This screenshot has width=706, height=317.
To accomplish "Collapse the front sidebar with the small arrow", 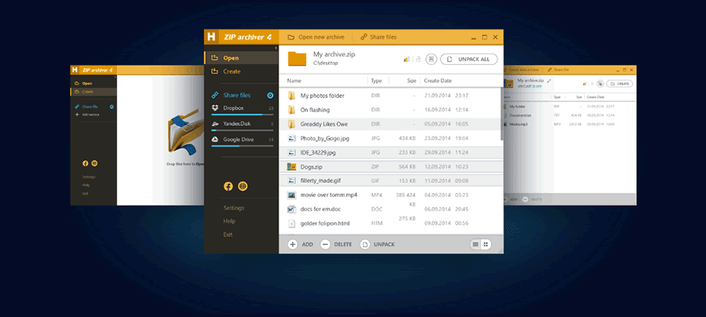I will click(x=275, y=48).
